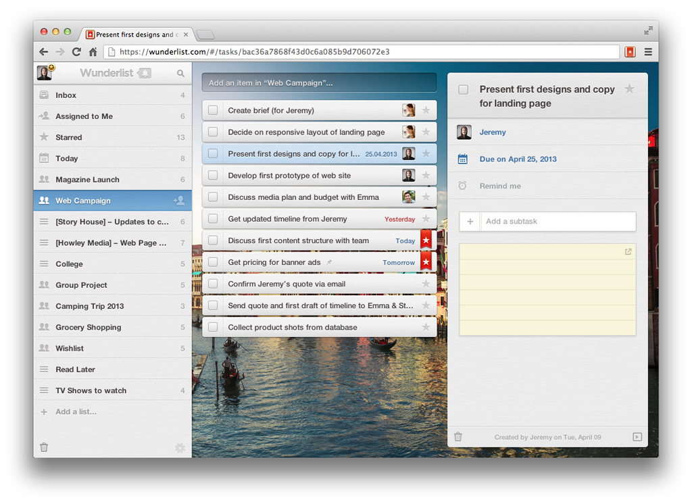Open the sidebar settings gear icon
The width and height of the screenshot is (692, 504).
[179, 447]
